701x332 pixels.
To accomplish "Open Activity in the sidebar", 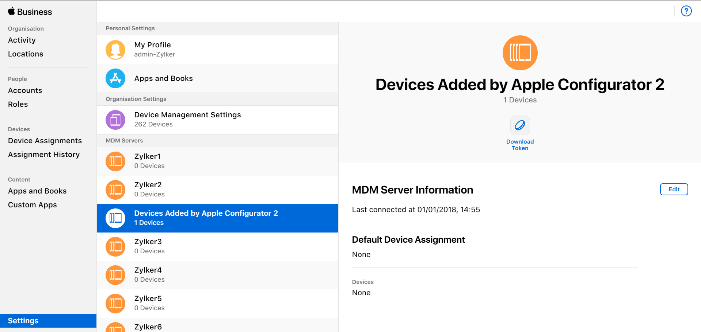I will (22, 40).
